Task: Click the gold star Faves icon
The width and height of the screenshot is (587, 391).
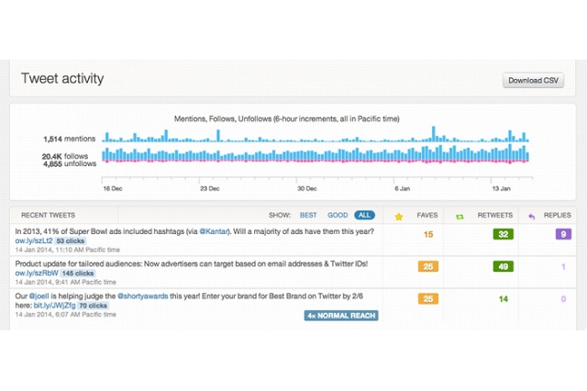Action: (397, 216)
